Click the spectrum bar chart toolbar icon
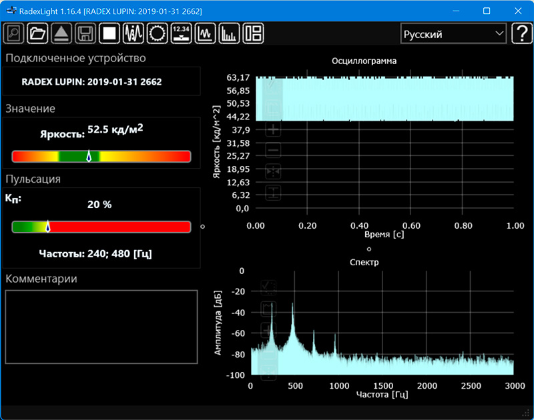The width and height of the screenshot is (534, 420). (229, 33)
